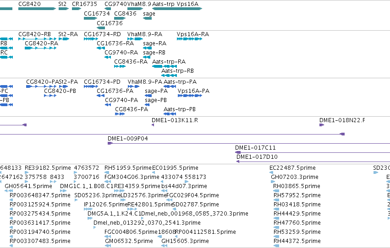
Task: Open protein CG8420-PA
Action: pyautogui.click(x=41, y=86)
